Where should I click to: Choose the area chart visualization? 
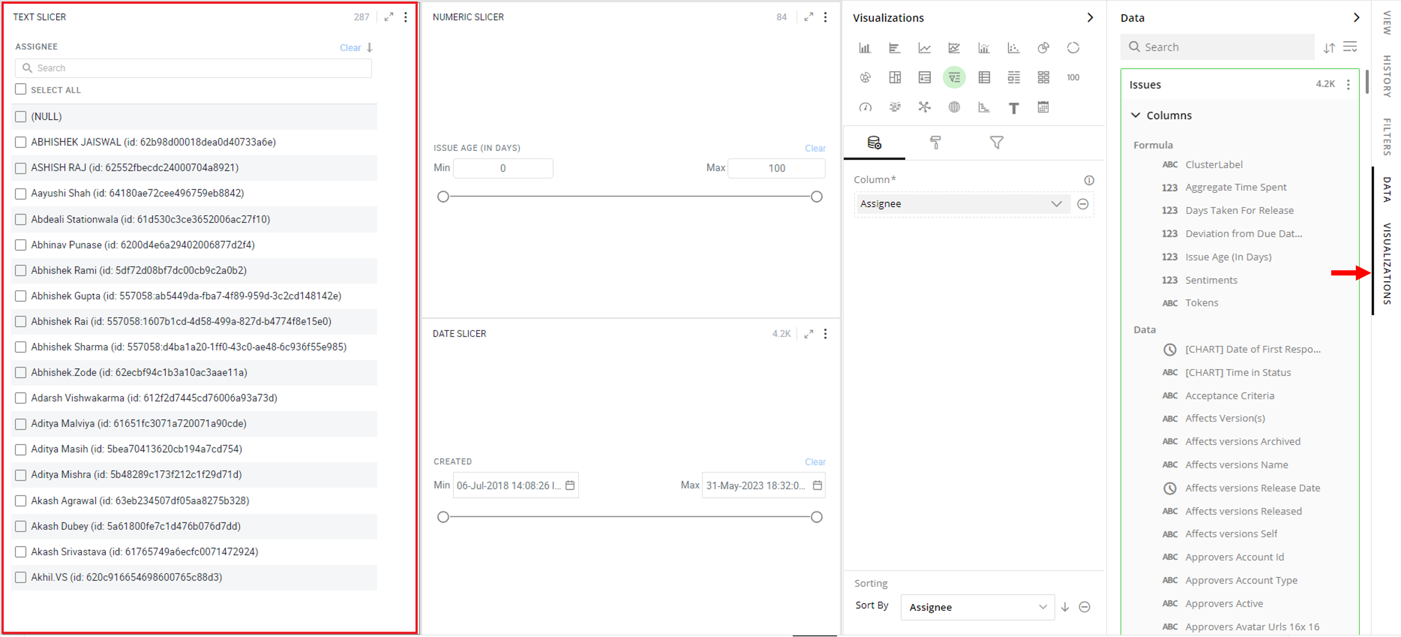(x=954, y=48)
